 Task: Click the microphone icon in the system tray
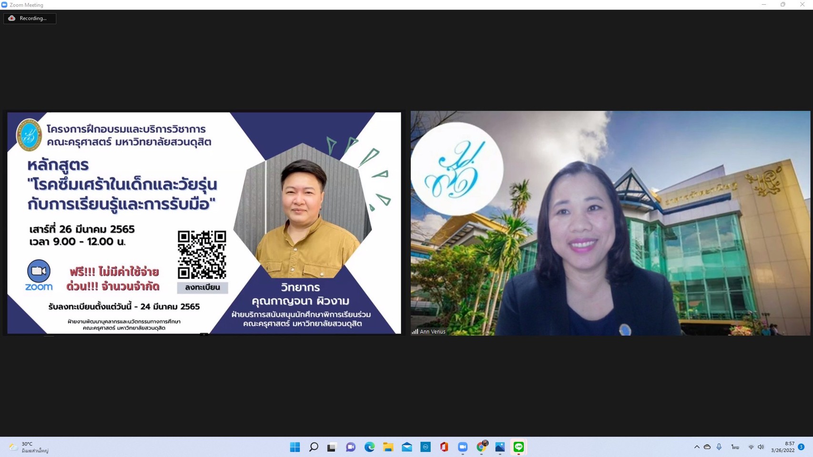point(719,447)
